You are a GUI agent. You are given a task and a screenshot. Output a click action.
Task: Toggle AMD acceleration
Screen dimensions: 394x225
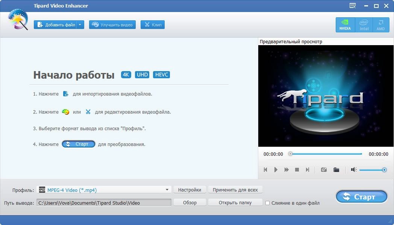pyautogui.click(x=381, y=25)
